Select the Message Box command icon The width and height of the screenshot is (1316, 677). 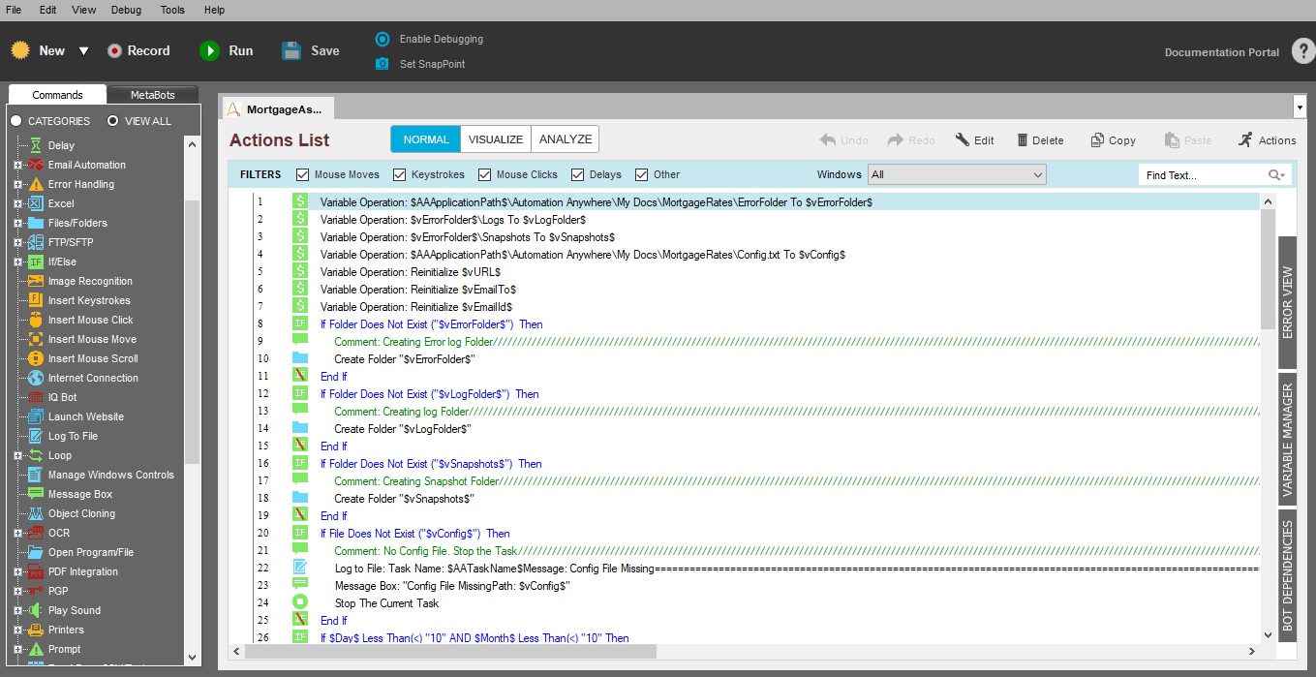[35, 494]
